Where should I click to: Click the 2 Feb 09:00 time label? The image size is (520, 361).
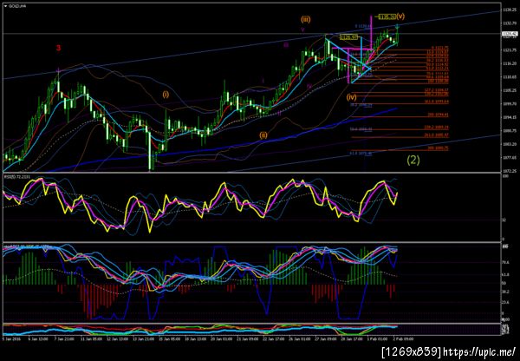404,339
